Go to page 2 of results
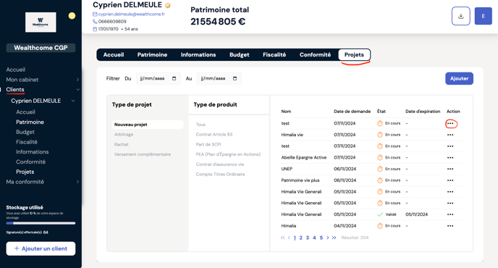The image size is (498, 268). [x=301, y=238]
